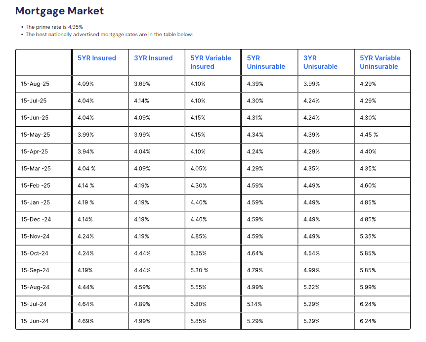Click the 3.94% rate in 15-Apr-25 row

tap(85, 151)
